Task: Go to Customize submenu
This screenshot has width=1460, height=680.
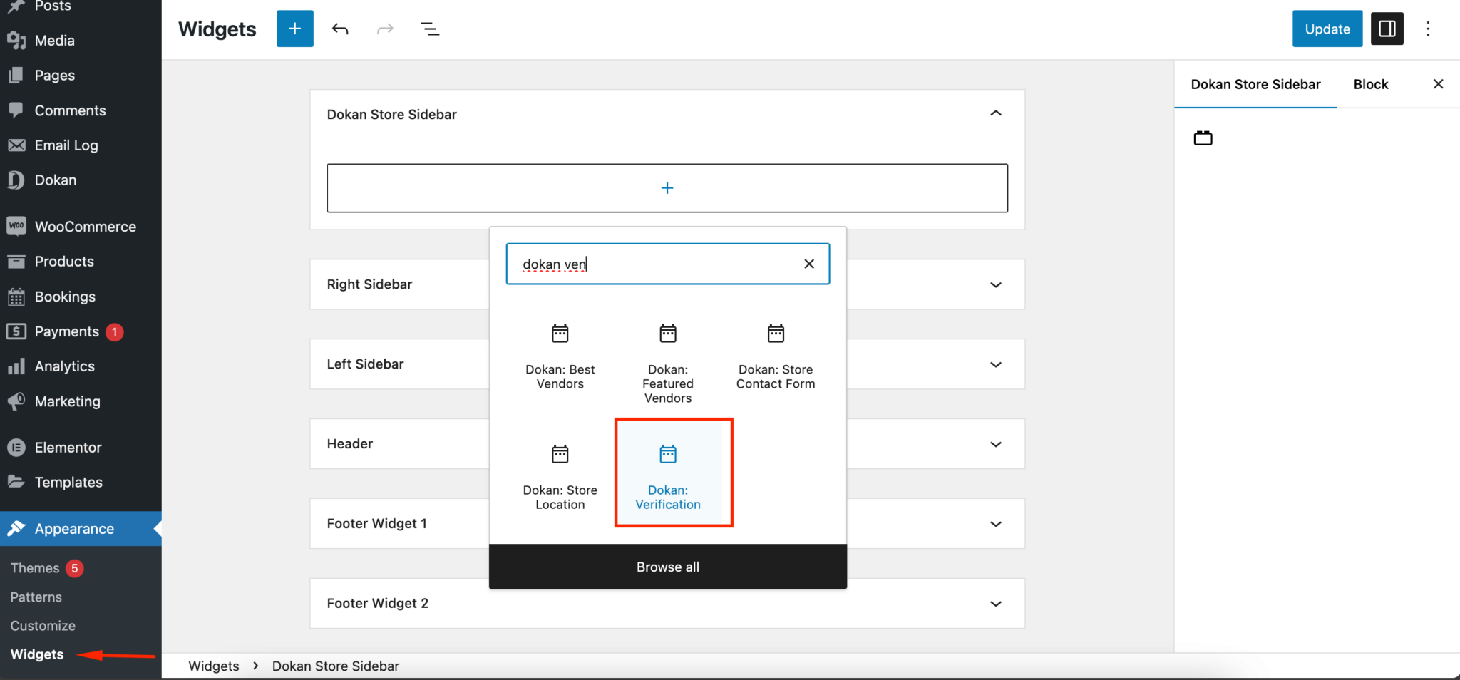Action: (43, 626)
